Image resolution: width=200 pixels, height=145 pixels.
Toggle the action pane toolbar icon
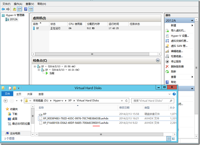click(x=31, y=9)
